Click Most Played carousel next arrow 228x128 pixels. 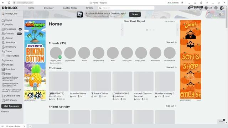(177, 30)
